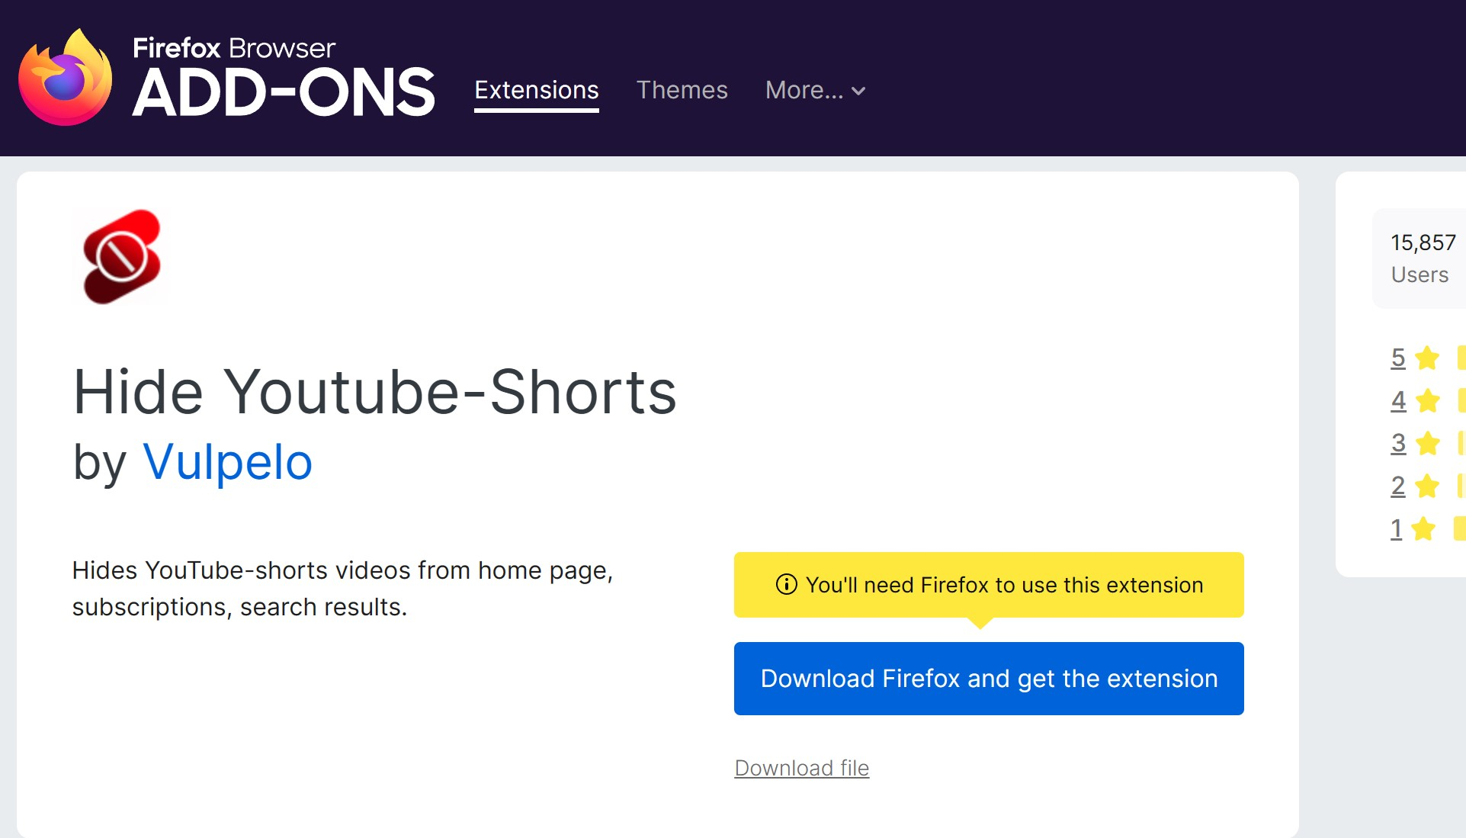Switch to the Extensions tab
Viewport: 1466px width, 838px height.
click(536, 90)
